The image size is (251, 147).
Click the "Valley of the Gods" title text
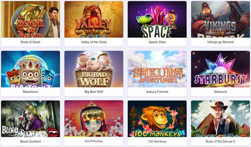coord(93,42)
